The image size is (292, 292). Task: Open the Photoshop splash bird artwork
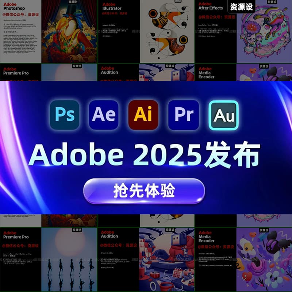(x=69, y=33)
